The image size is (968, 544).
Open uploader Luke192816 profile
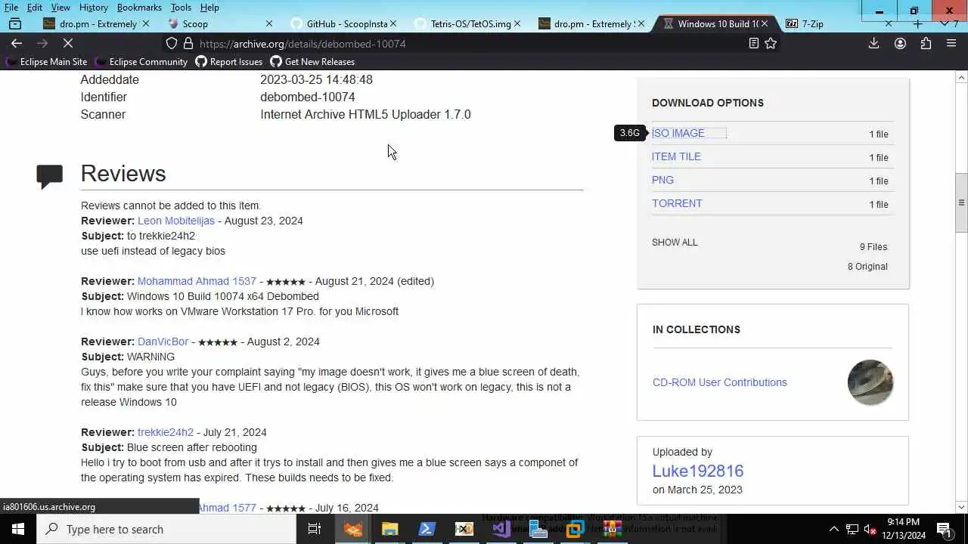point(698,471)
